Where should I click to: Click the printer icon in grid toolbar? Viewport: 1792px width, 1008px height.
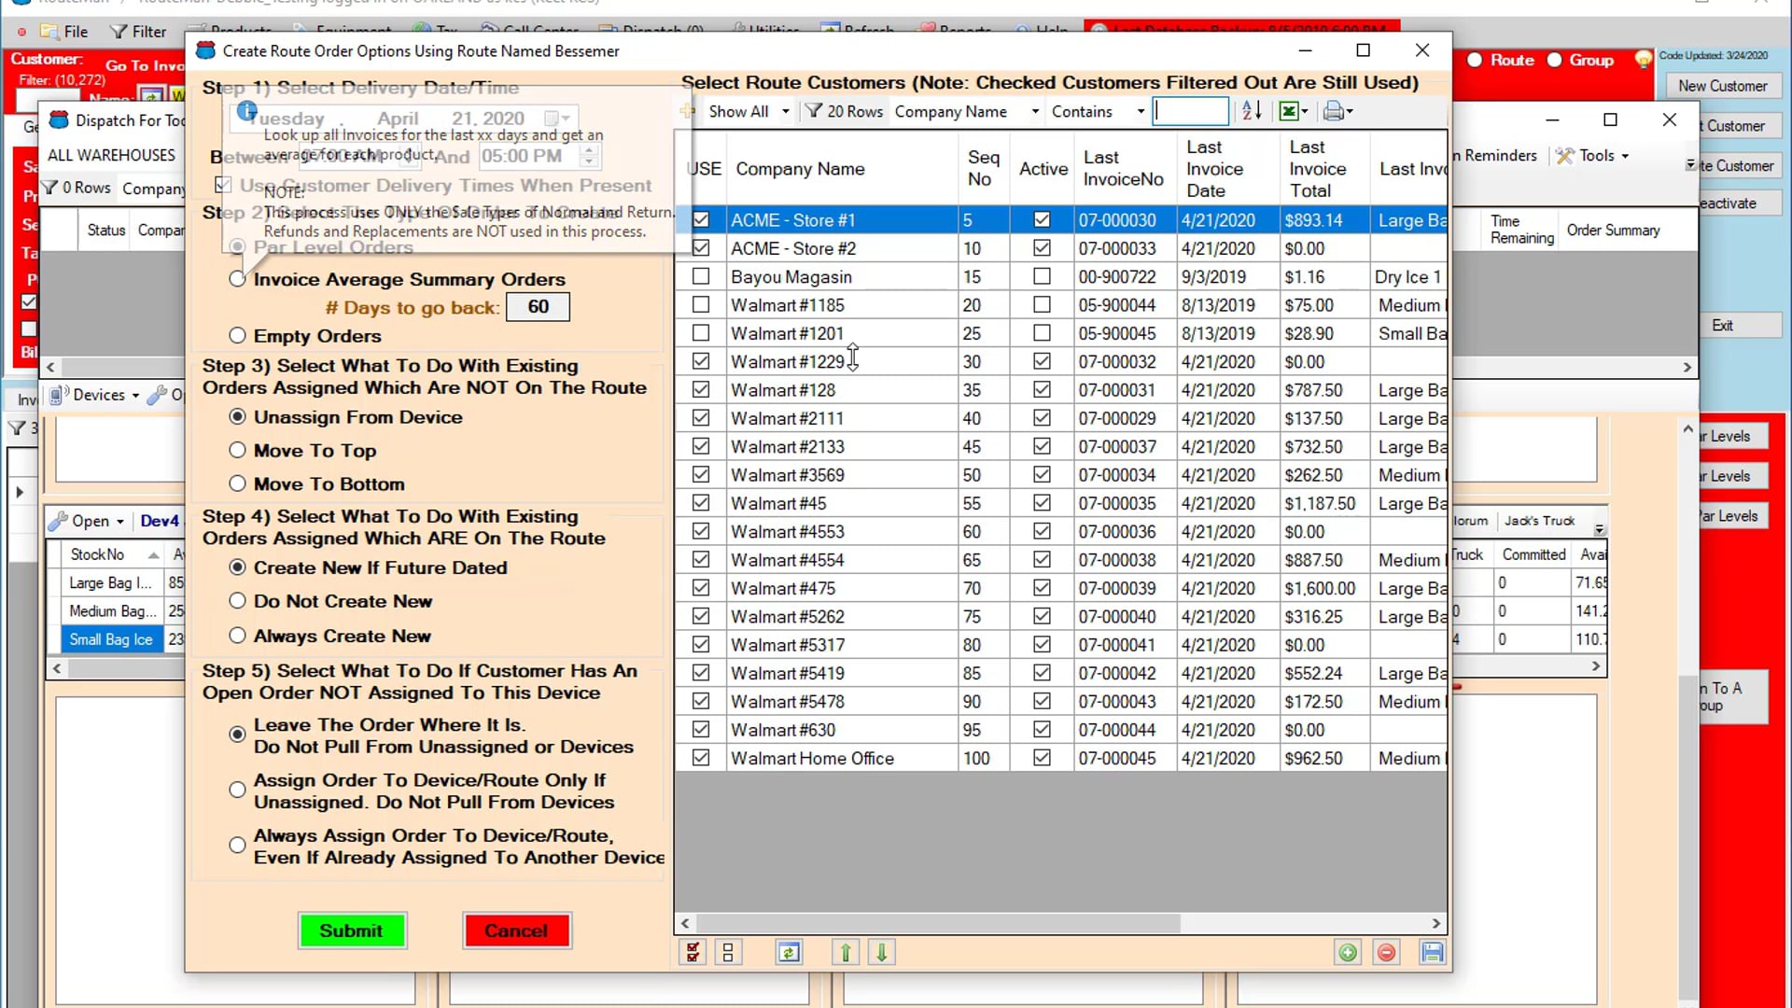(x=1333, y=111)
